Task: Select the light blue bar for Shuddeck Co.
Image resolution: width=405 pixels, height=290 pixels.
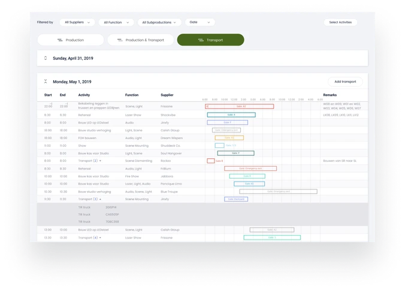Action: tap(219, 146)
